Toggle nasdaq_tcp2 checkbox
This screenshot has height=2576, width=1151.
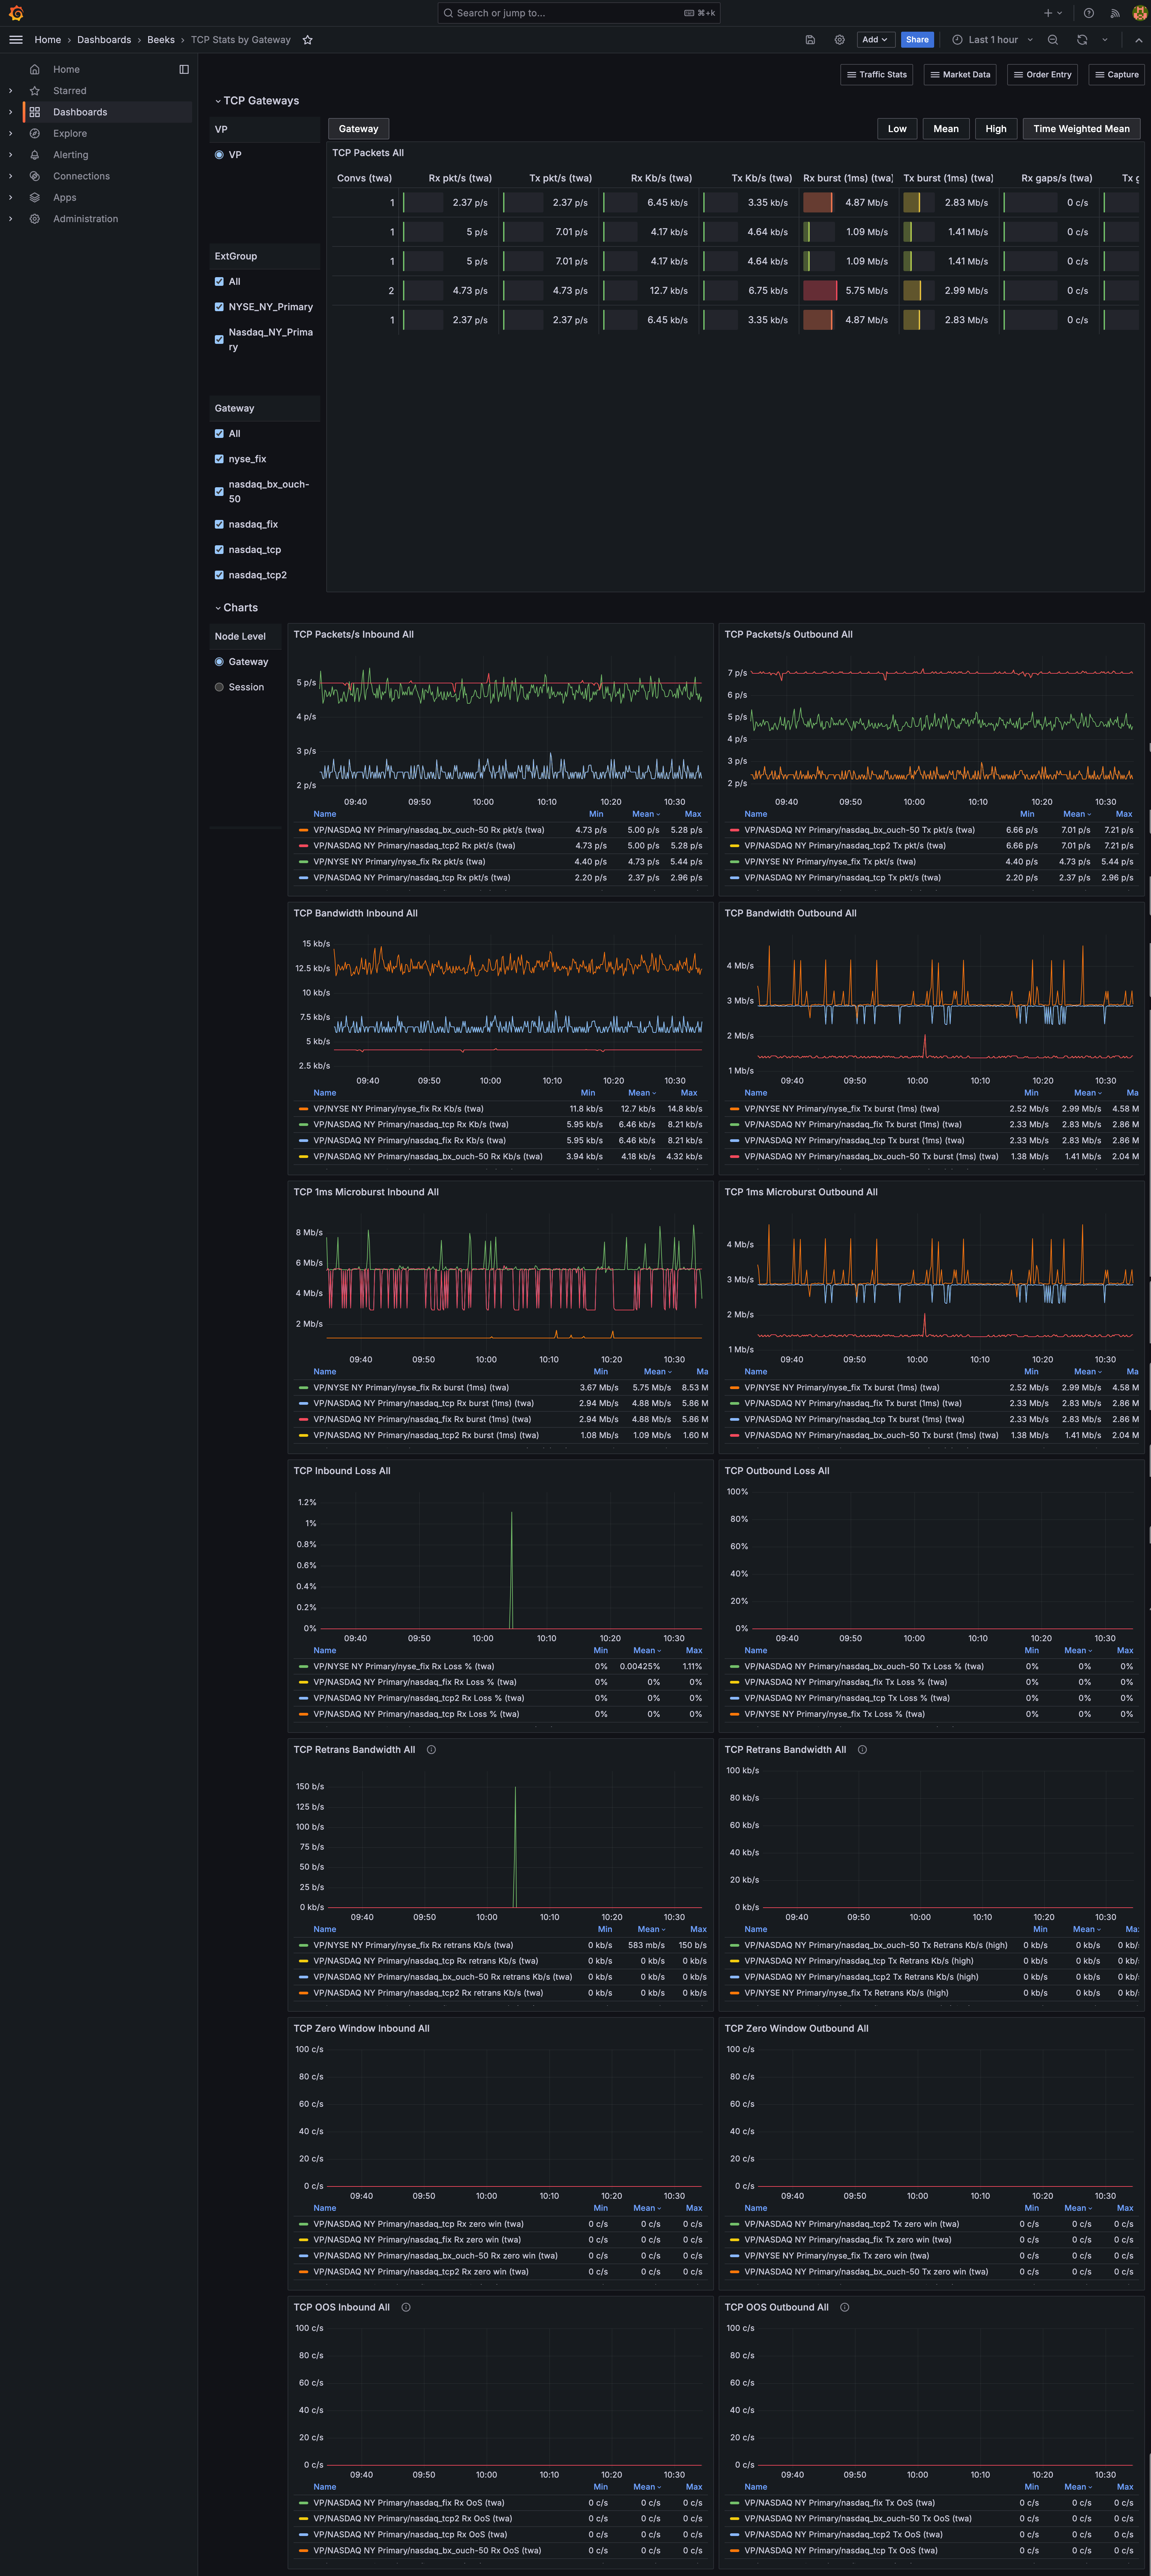tap(219, 575)
